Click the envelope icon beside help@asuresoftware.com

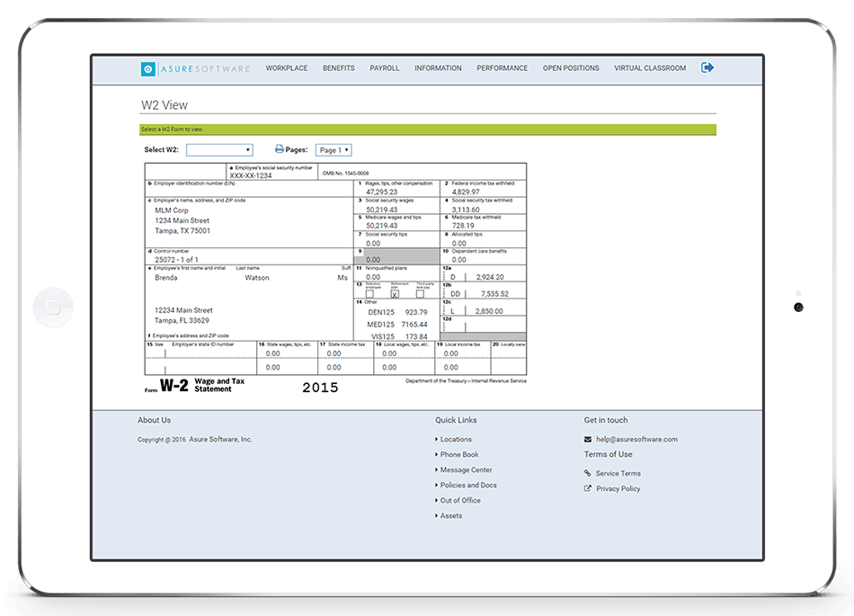586,439
